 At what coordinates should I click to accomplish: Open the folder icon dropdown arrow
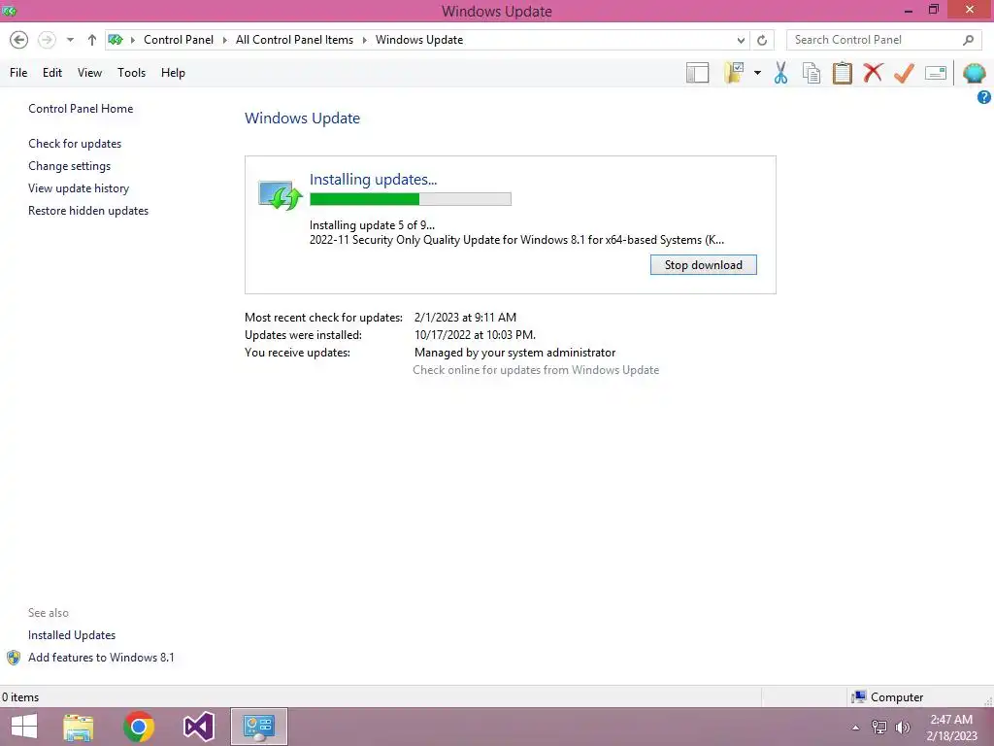757,73
